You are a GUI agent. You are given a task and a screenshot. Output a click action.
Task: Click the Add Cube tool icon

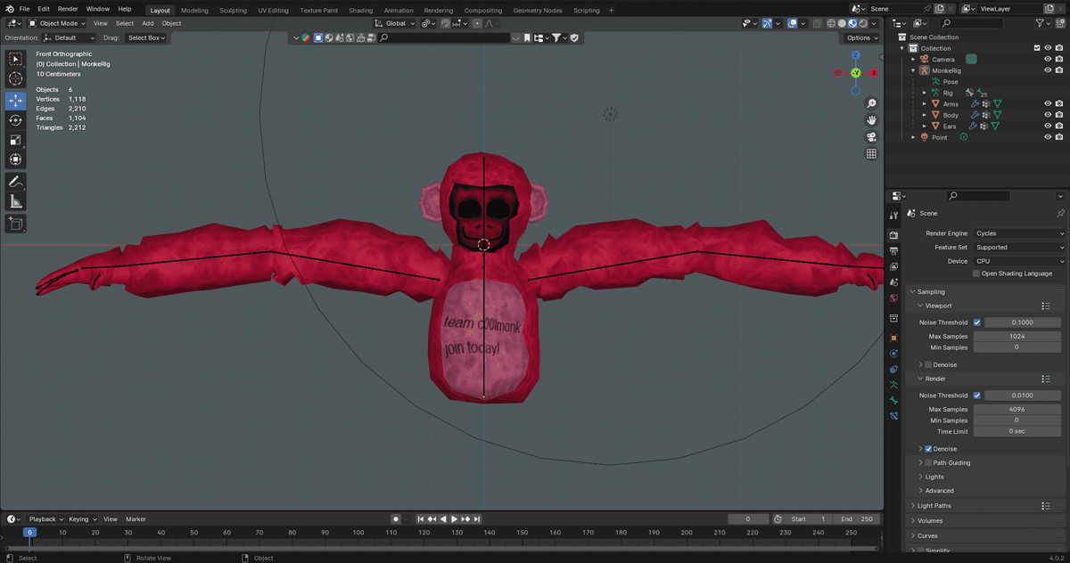15,224
